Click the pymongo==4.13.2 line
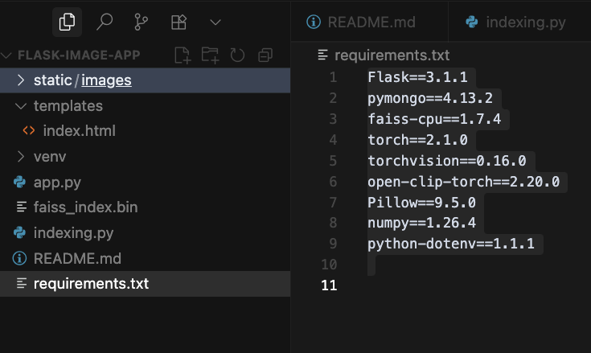 tap(430, 98)
